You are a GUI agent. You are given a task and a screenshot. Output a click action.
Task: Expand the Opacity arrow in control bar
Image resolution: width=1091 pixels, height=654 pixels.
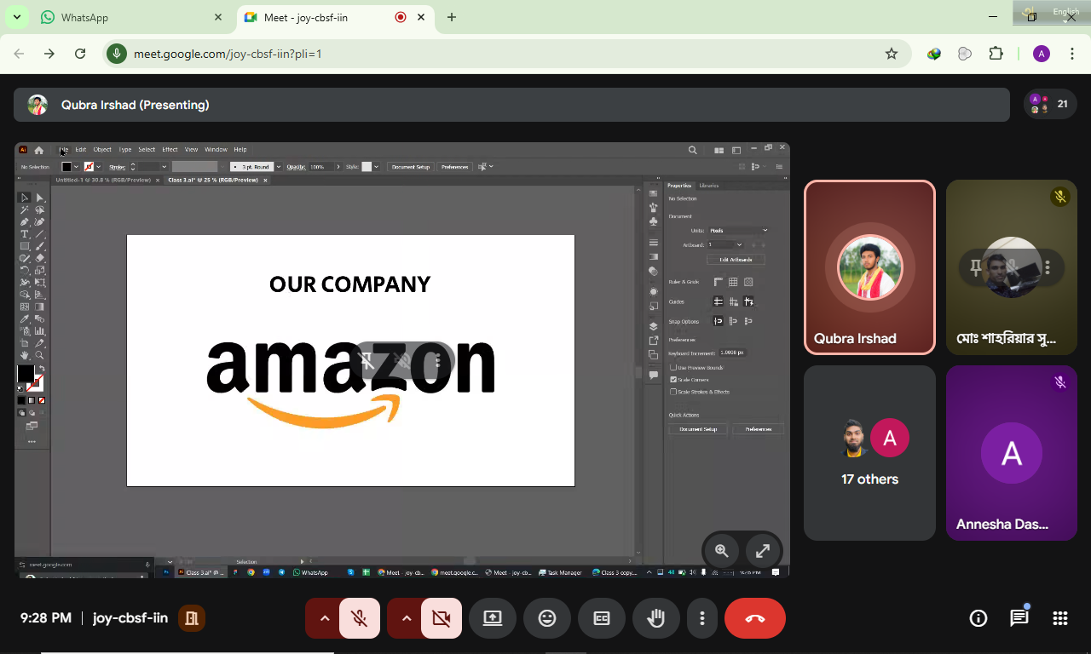[338, 167]
